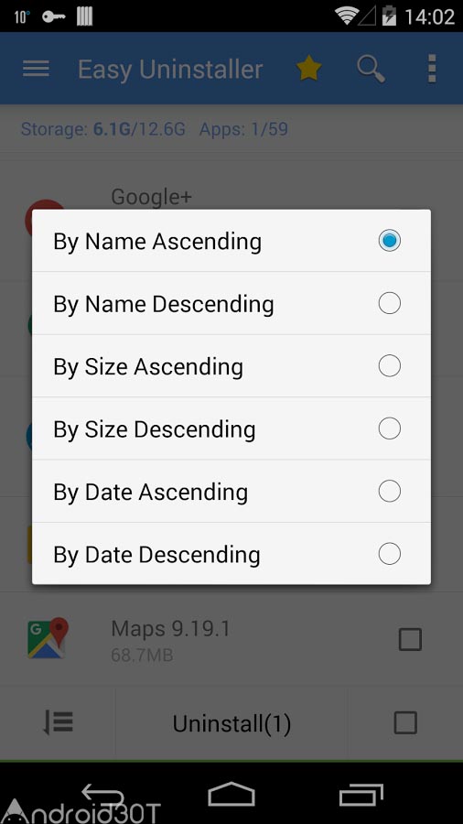The image size is (463, 824).
Task: Select By Name Ascending radio button
Action: tap(390, 241)
